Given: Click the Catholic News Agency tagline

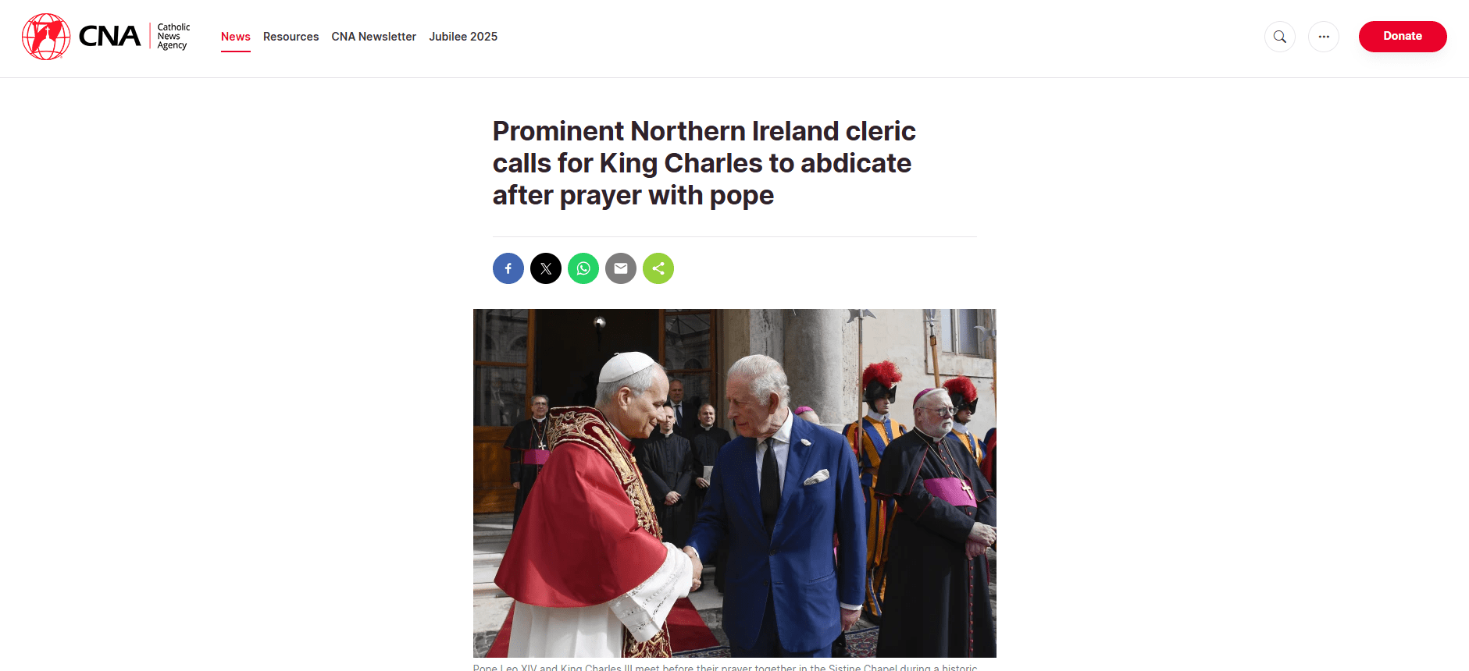Looking at the screenshot, I should click(x=173, y=37).
